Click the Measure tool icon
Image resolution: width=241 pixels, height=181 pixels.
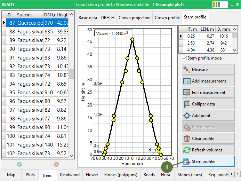[x=187, y=70]
